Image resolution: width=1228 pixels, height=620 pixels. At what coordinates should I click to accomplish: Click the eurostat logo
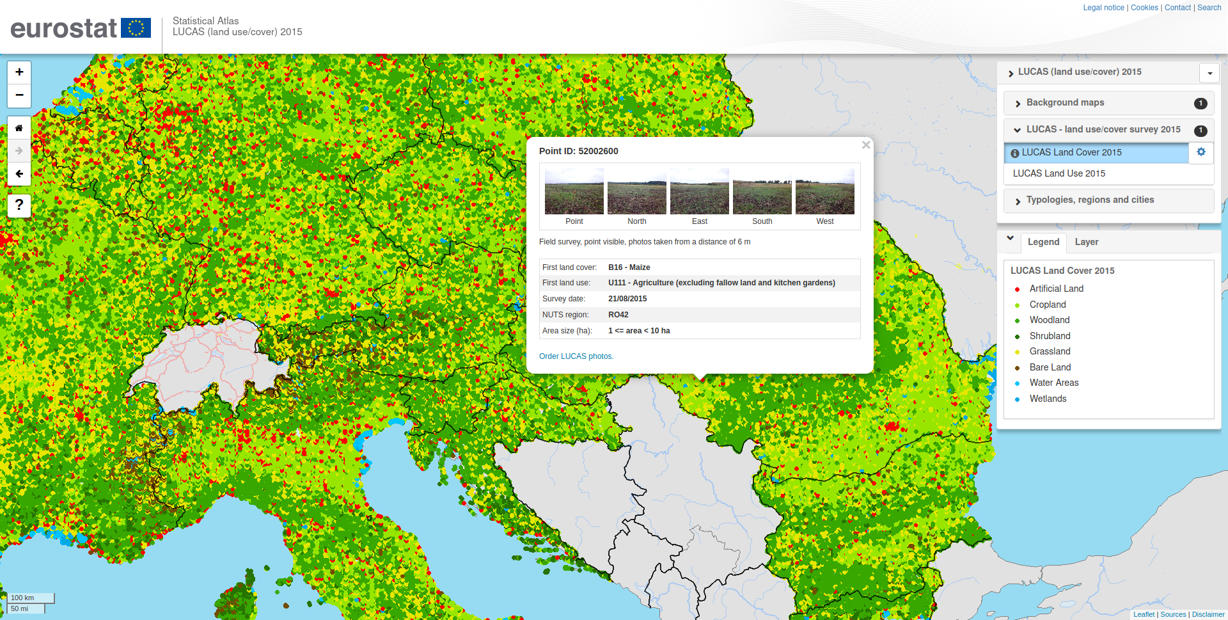81,28
